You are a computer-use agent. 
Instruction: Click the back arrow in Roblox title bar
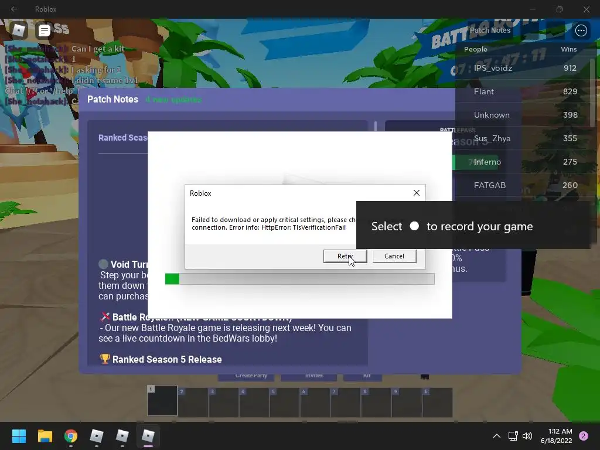[14, 9]
